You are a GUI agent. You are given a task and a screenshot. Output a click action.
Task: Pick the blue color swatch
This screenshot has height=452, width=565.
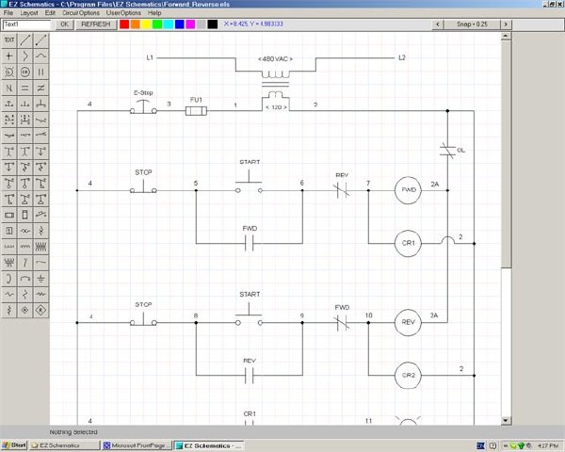[180, 24]
